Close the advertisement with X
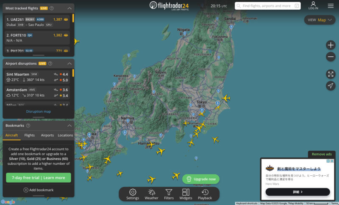339x205 pixels. point(332,161)
